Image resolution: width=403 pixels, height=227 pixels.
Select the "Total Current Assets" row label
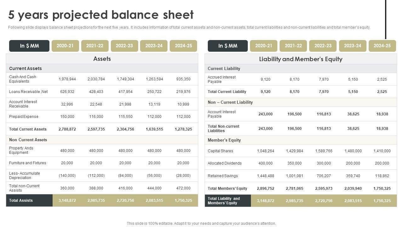coord(28,129)
